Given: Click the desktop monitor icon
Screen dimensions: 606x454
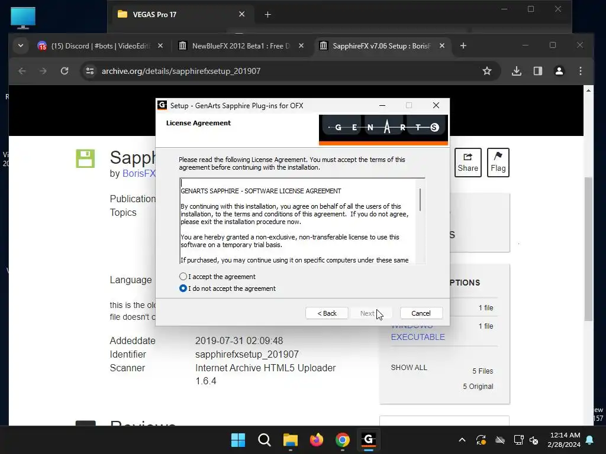Looking at the screenshot, I should coord(23,18).
